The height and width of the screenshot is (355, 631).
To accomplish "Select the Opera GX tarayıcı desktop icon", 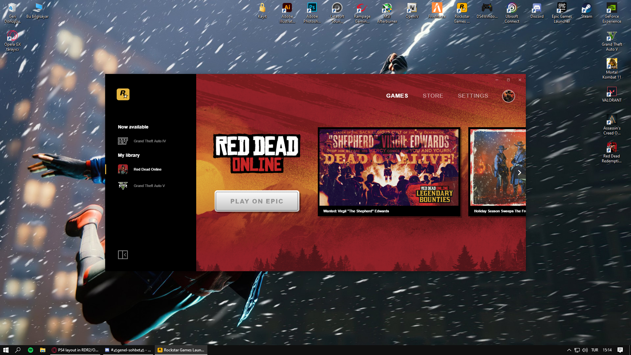I will click(x=12, y=41).
